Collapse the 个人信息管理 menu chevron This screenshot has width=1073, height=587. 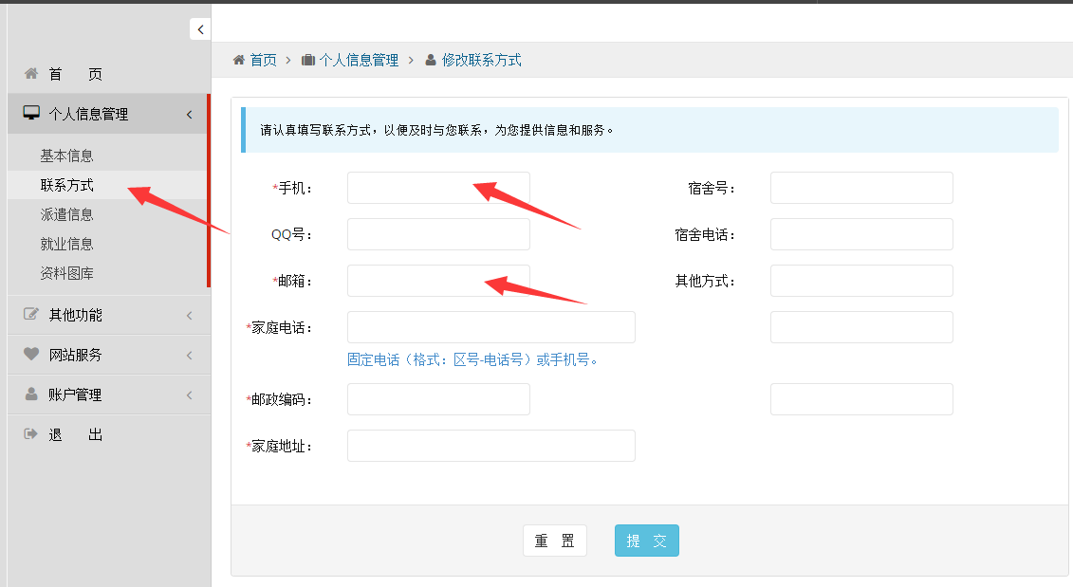[x=189, y=115]
